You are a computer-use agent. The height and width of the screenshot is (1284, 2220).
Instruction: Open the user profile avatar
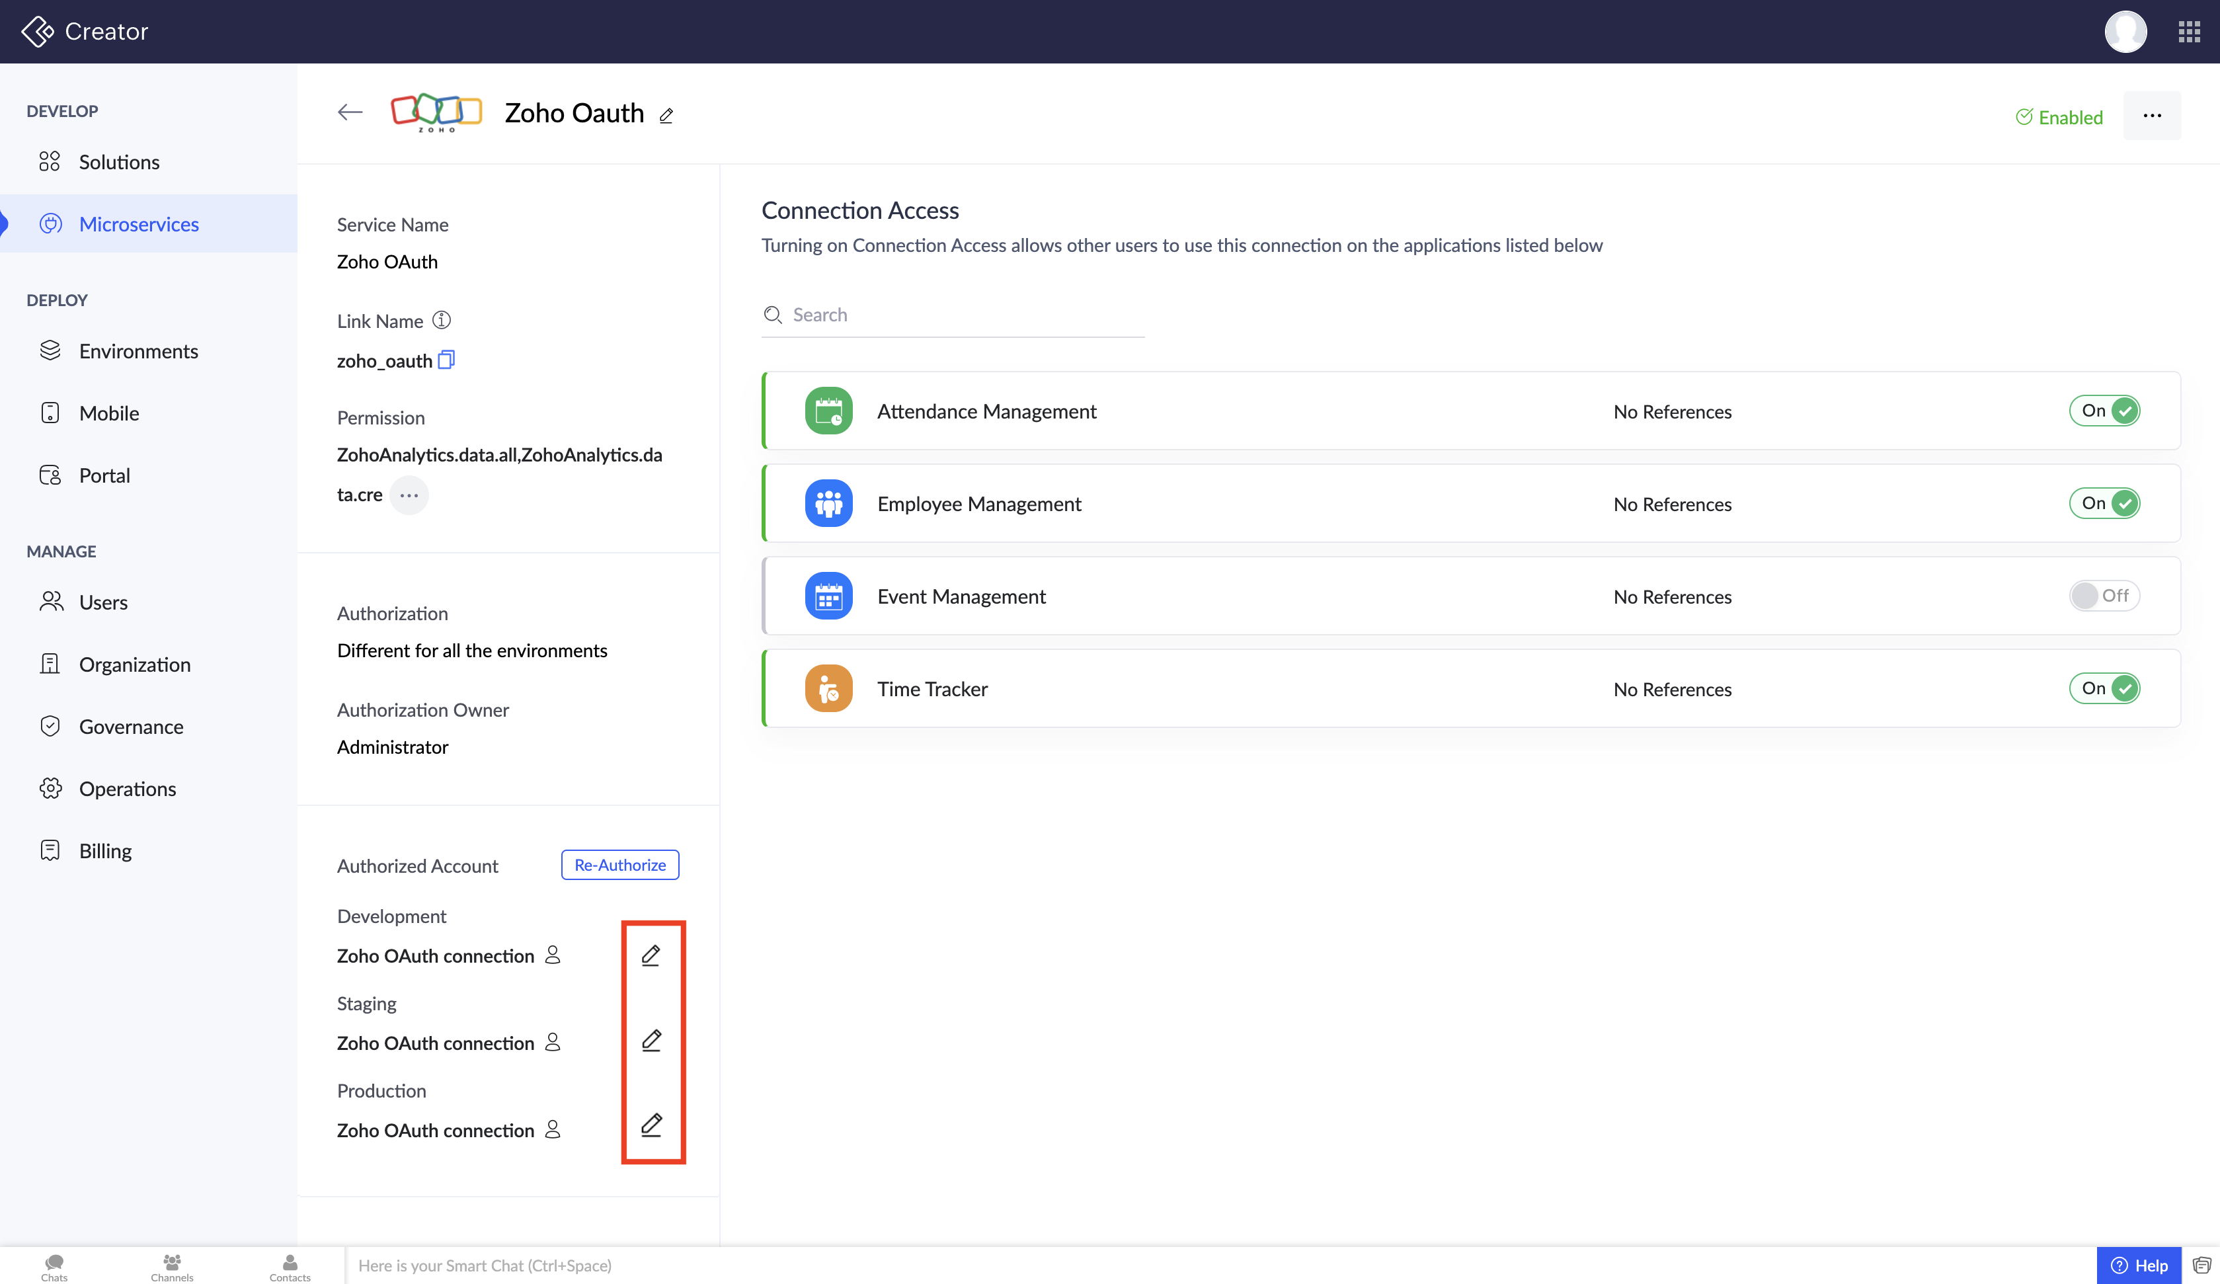(x=2125, y=32)
